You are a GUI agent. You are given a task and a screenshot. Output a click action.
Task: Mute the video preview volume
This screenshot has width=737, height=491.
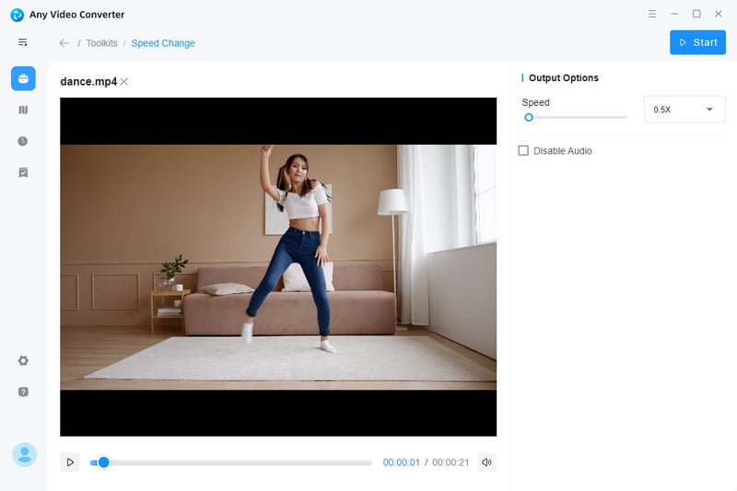[x=486, y=462]
